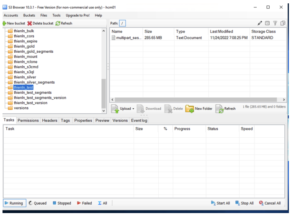The width and height of the screenshot is (291, 216).
Task: Open the Buckets menu
Action: tap(29, 15)
